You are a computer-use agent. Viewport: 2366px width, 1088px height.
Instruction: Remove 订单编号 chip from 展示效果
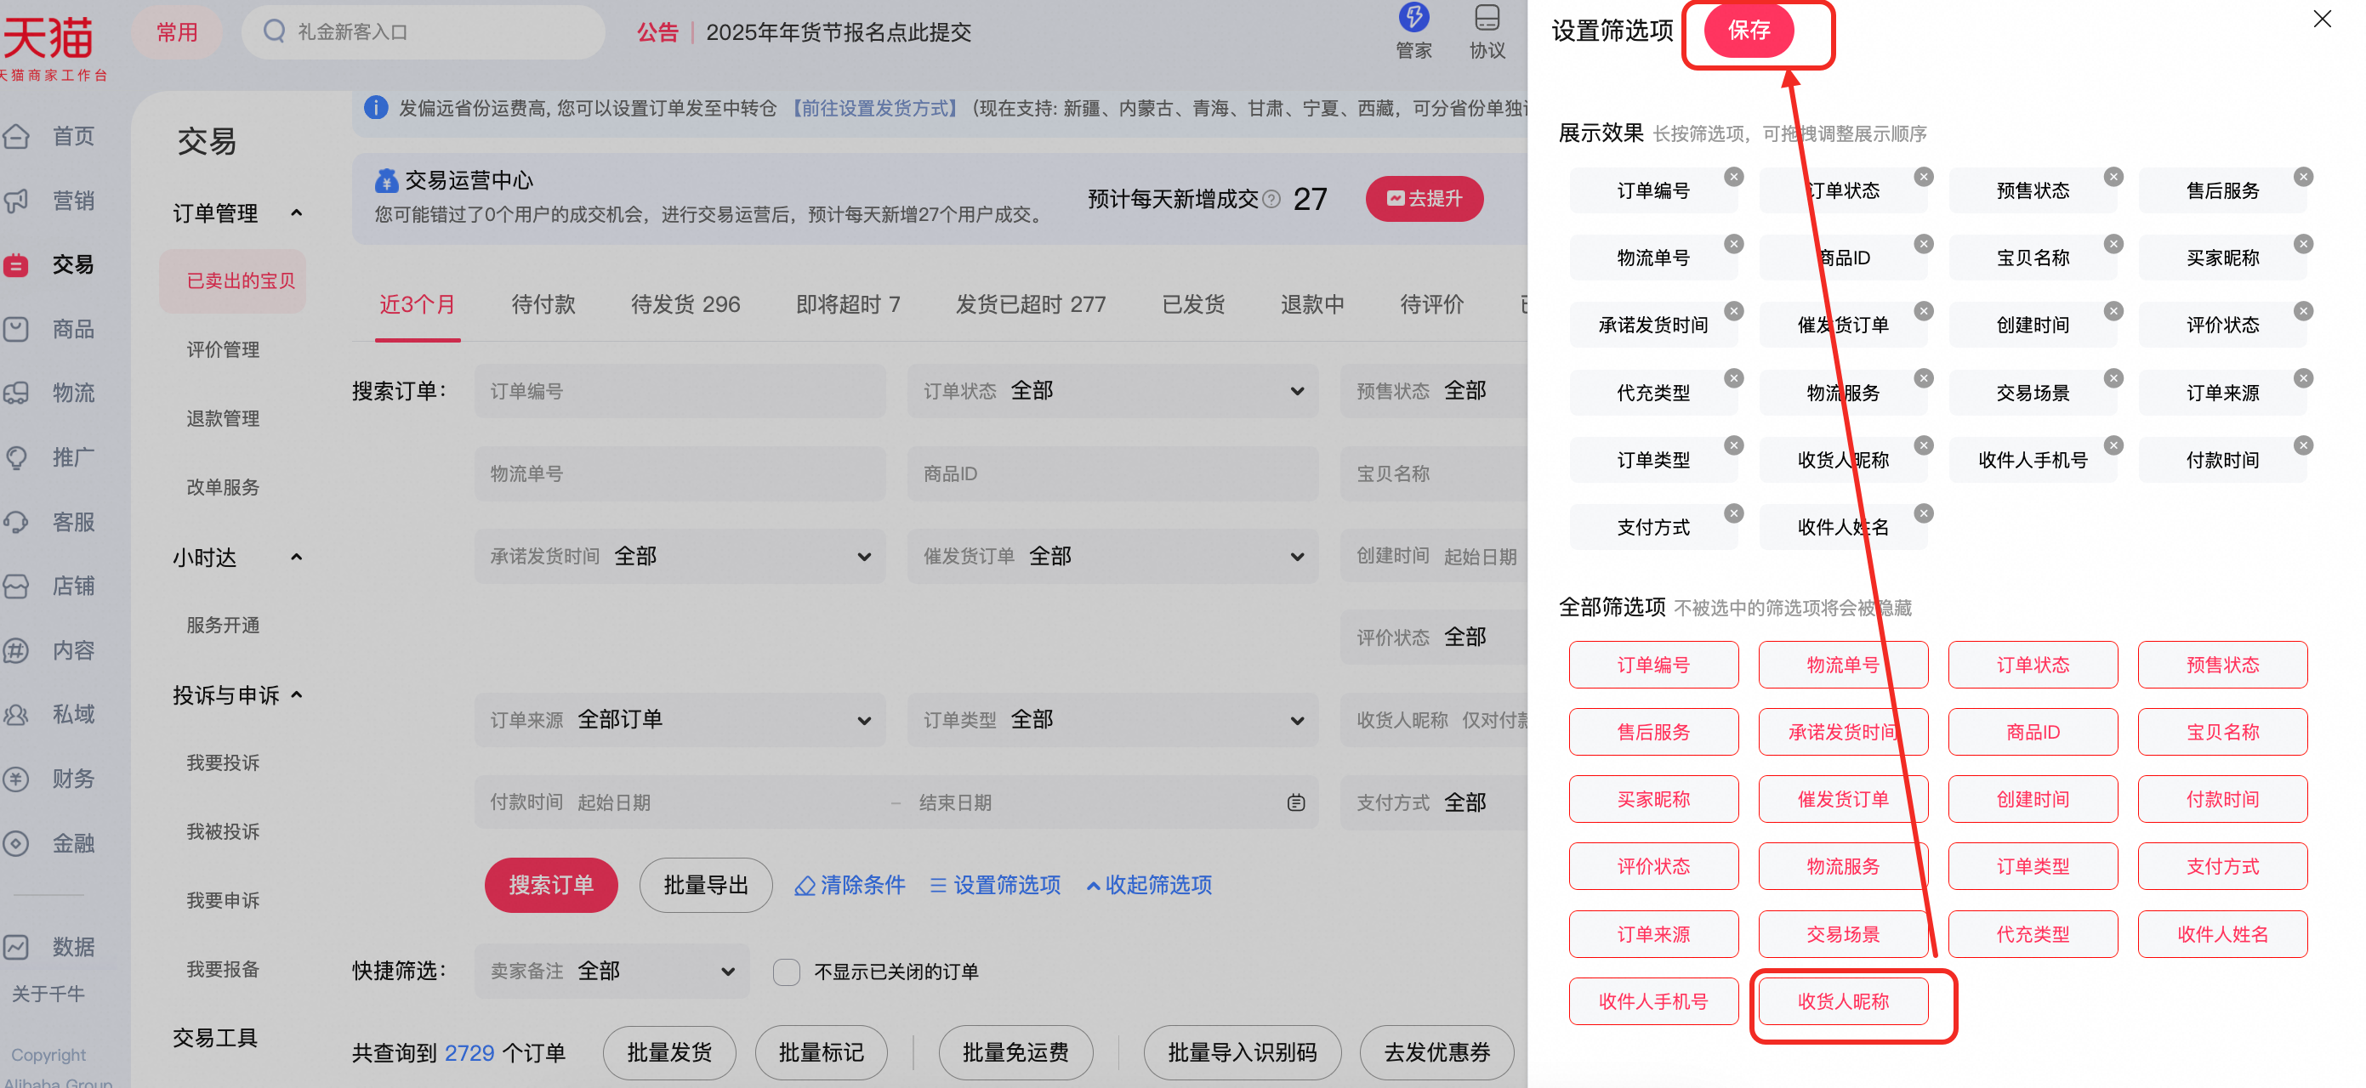coord(1733,177)
